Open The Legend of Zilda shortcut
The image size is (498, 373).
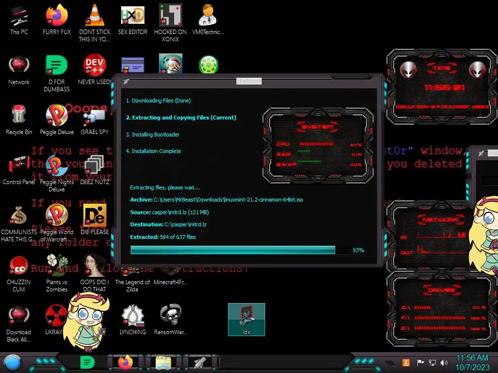click(132, 281)
